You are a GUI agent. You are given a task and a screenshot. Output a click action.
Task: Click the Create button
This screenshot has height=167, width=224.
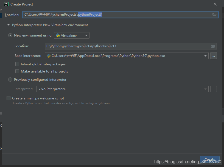(209, 159)
